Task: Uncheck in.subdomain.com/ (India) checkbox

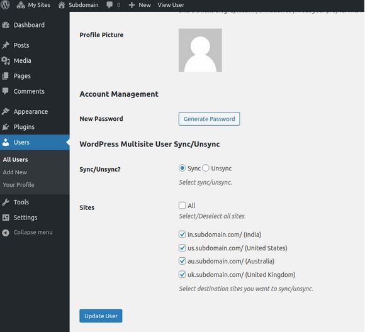Action: coord(182,235)
